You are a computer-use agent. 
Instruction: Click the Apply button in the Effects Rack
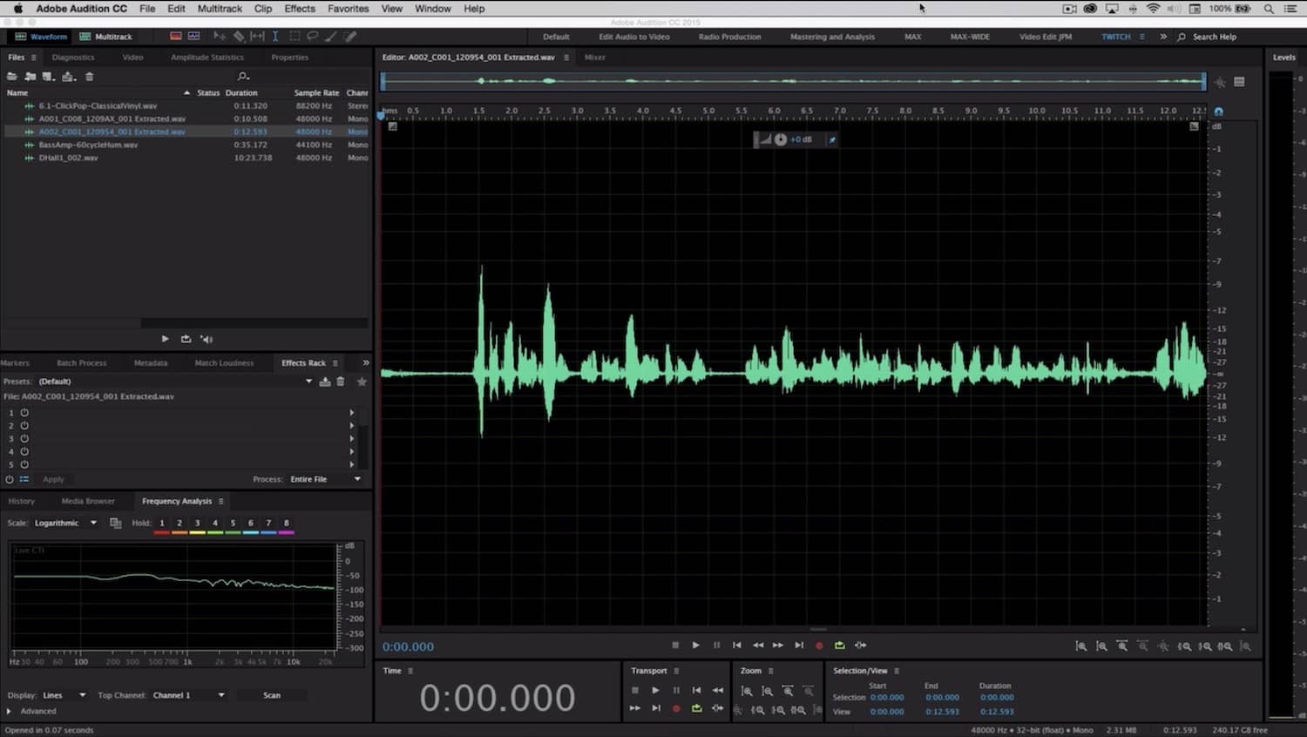pyautogui.click(x=53, y=478)
